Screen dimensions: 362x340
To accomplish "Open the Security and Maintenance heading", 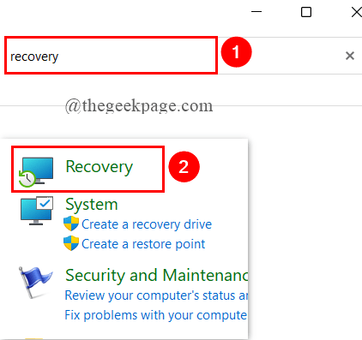I will [156, 276].
